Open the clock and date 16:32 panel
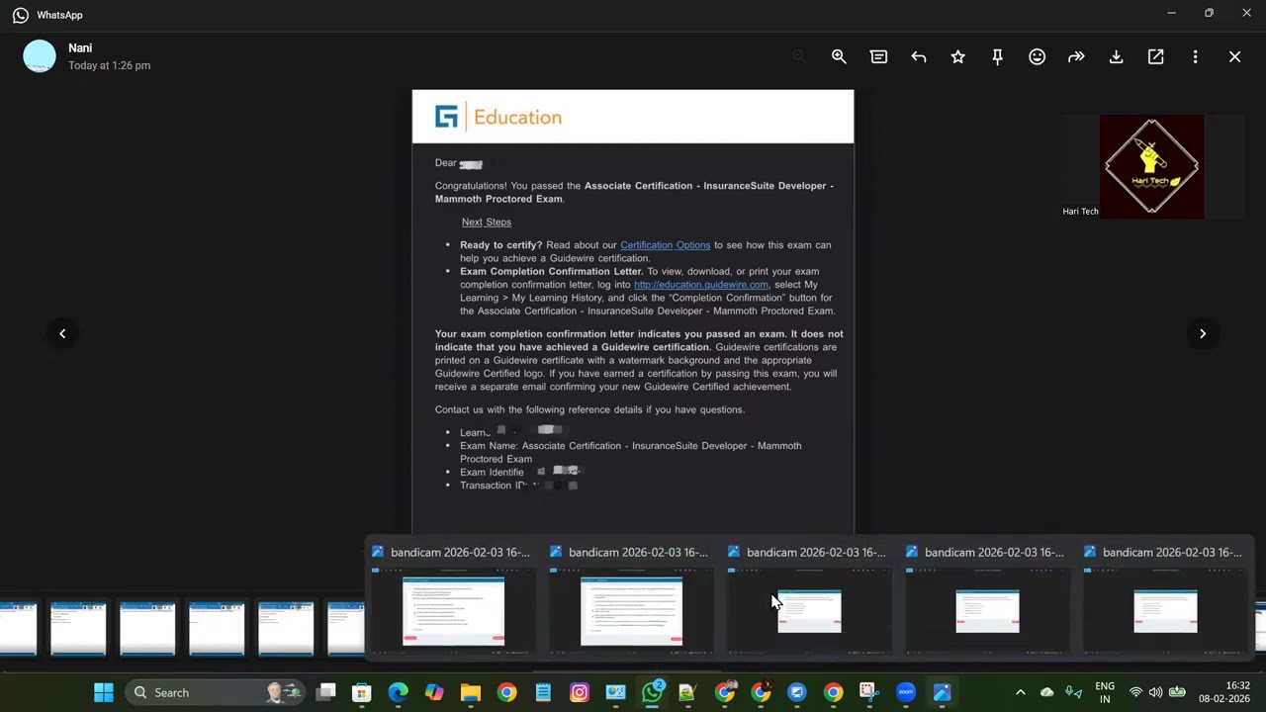Image resolution: width=1266 pixels, height=712 pixels. [1224, 692]
